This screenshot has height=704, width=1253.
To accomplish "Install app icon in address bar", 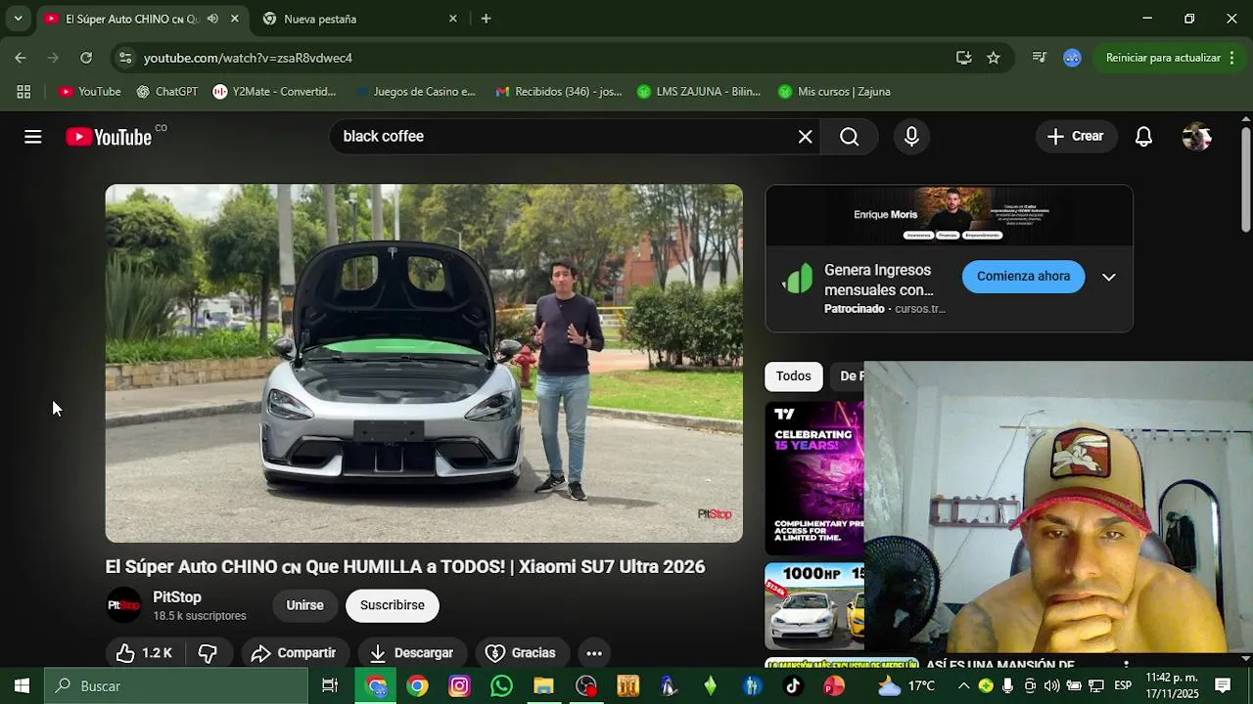I will coord(963,58).
